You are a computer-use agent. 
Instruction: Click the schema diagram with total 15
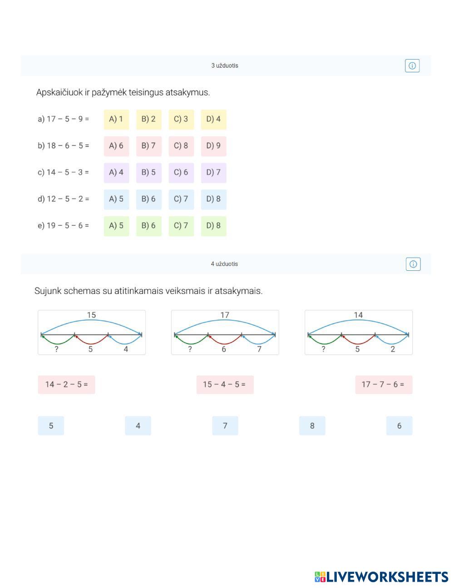(x=92, y=332)
